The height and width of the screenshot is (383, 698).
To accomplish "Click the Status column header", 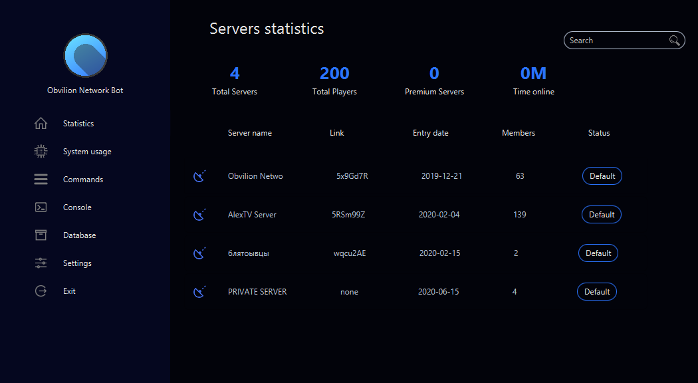I will tap(599, 133).
